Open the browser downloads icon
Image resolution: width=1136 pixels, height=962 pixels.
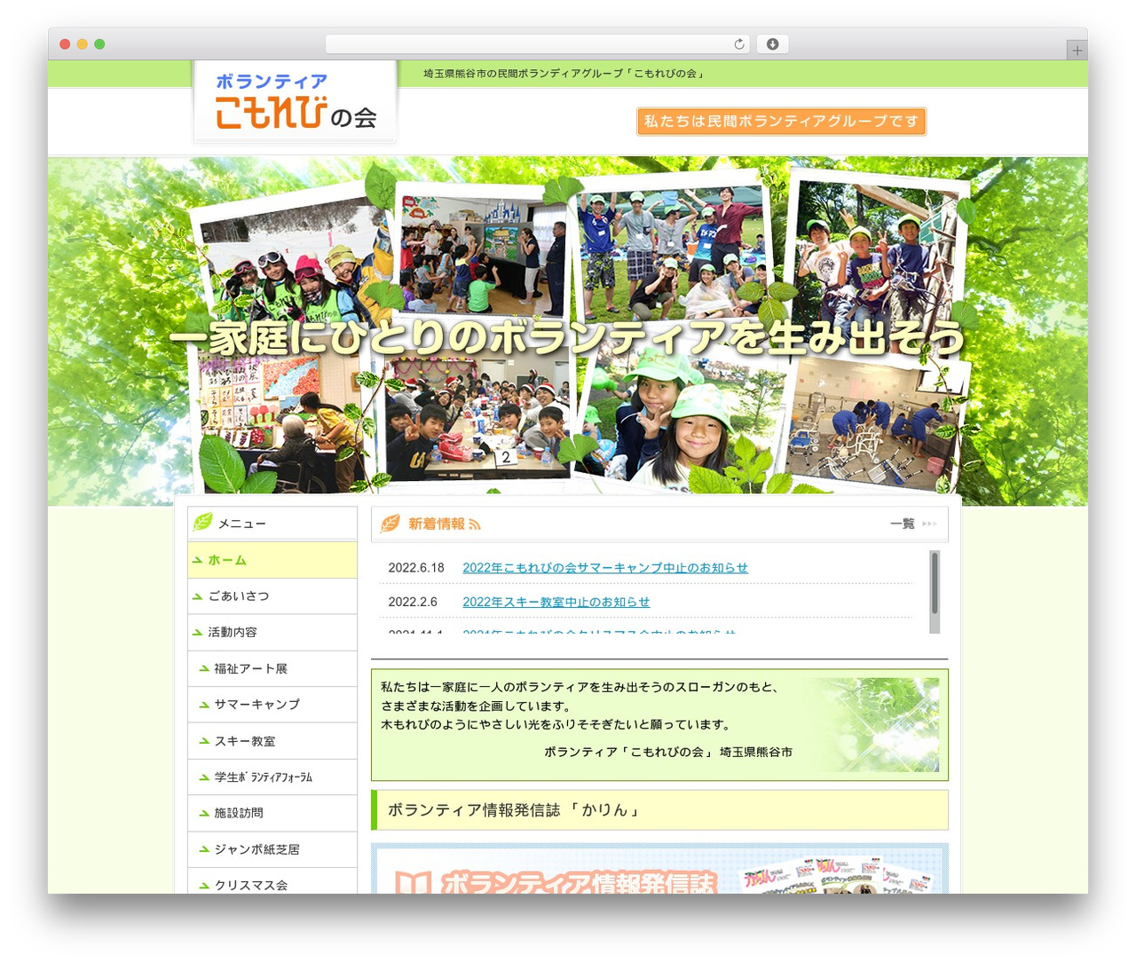(x=772, y=44)
